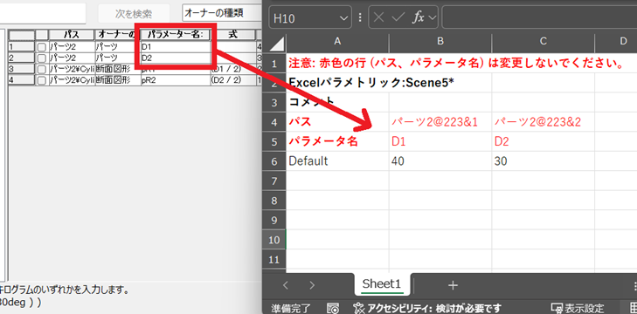This screenshot has width=637, height=314.
Task: Click the macro recording icon in status bar
Action: click(333, 308)
